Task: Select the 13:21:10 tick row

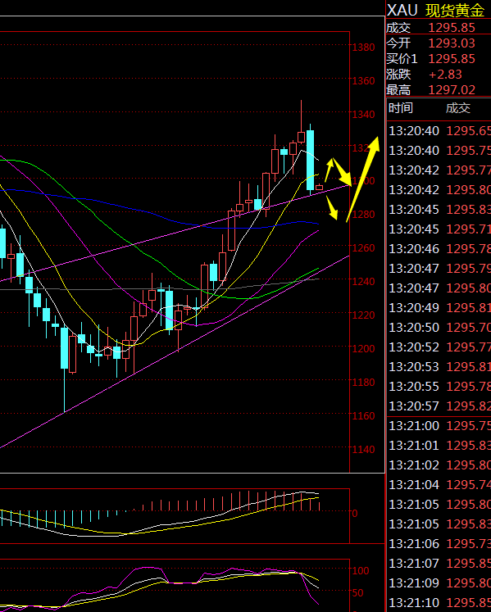Action: click(439, 603)
